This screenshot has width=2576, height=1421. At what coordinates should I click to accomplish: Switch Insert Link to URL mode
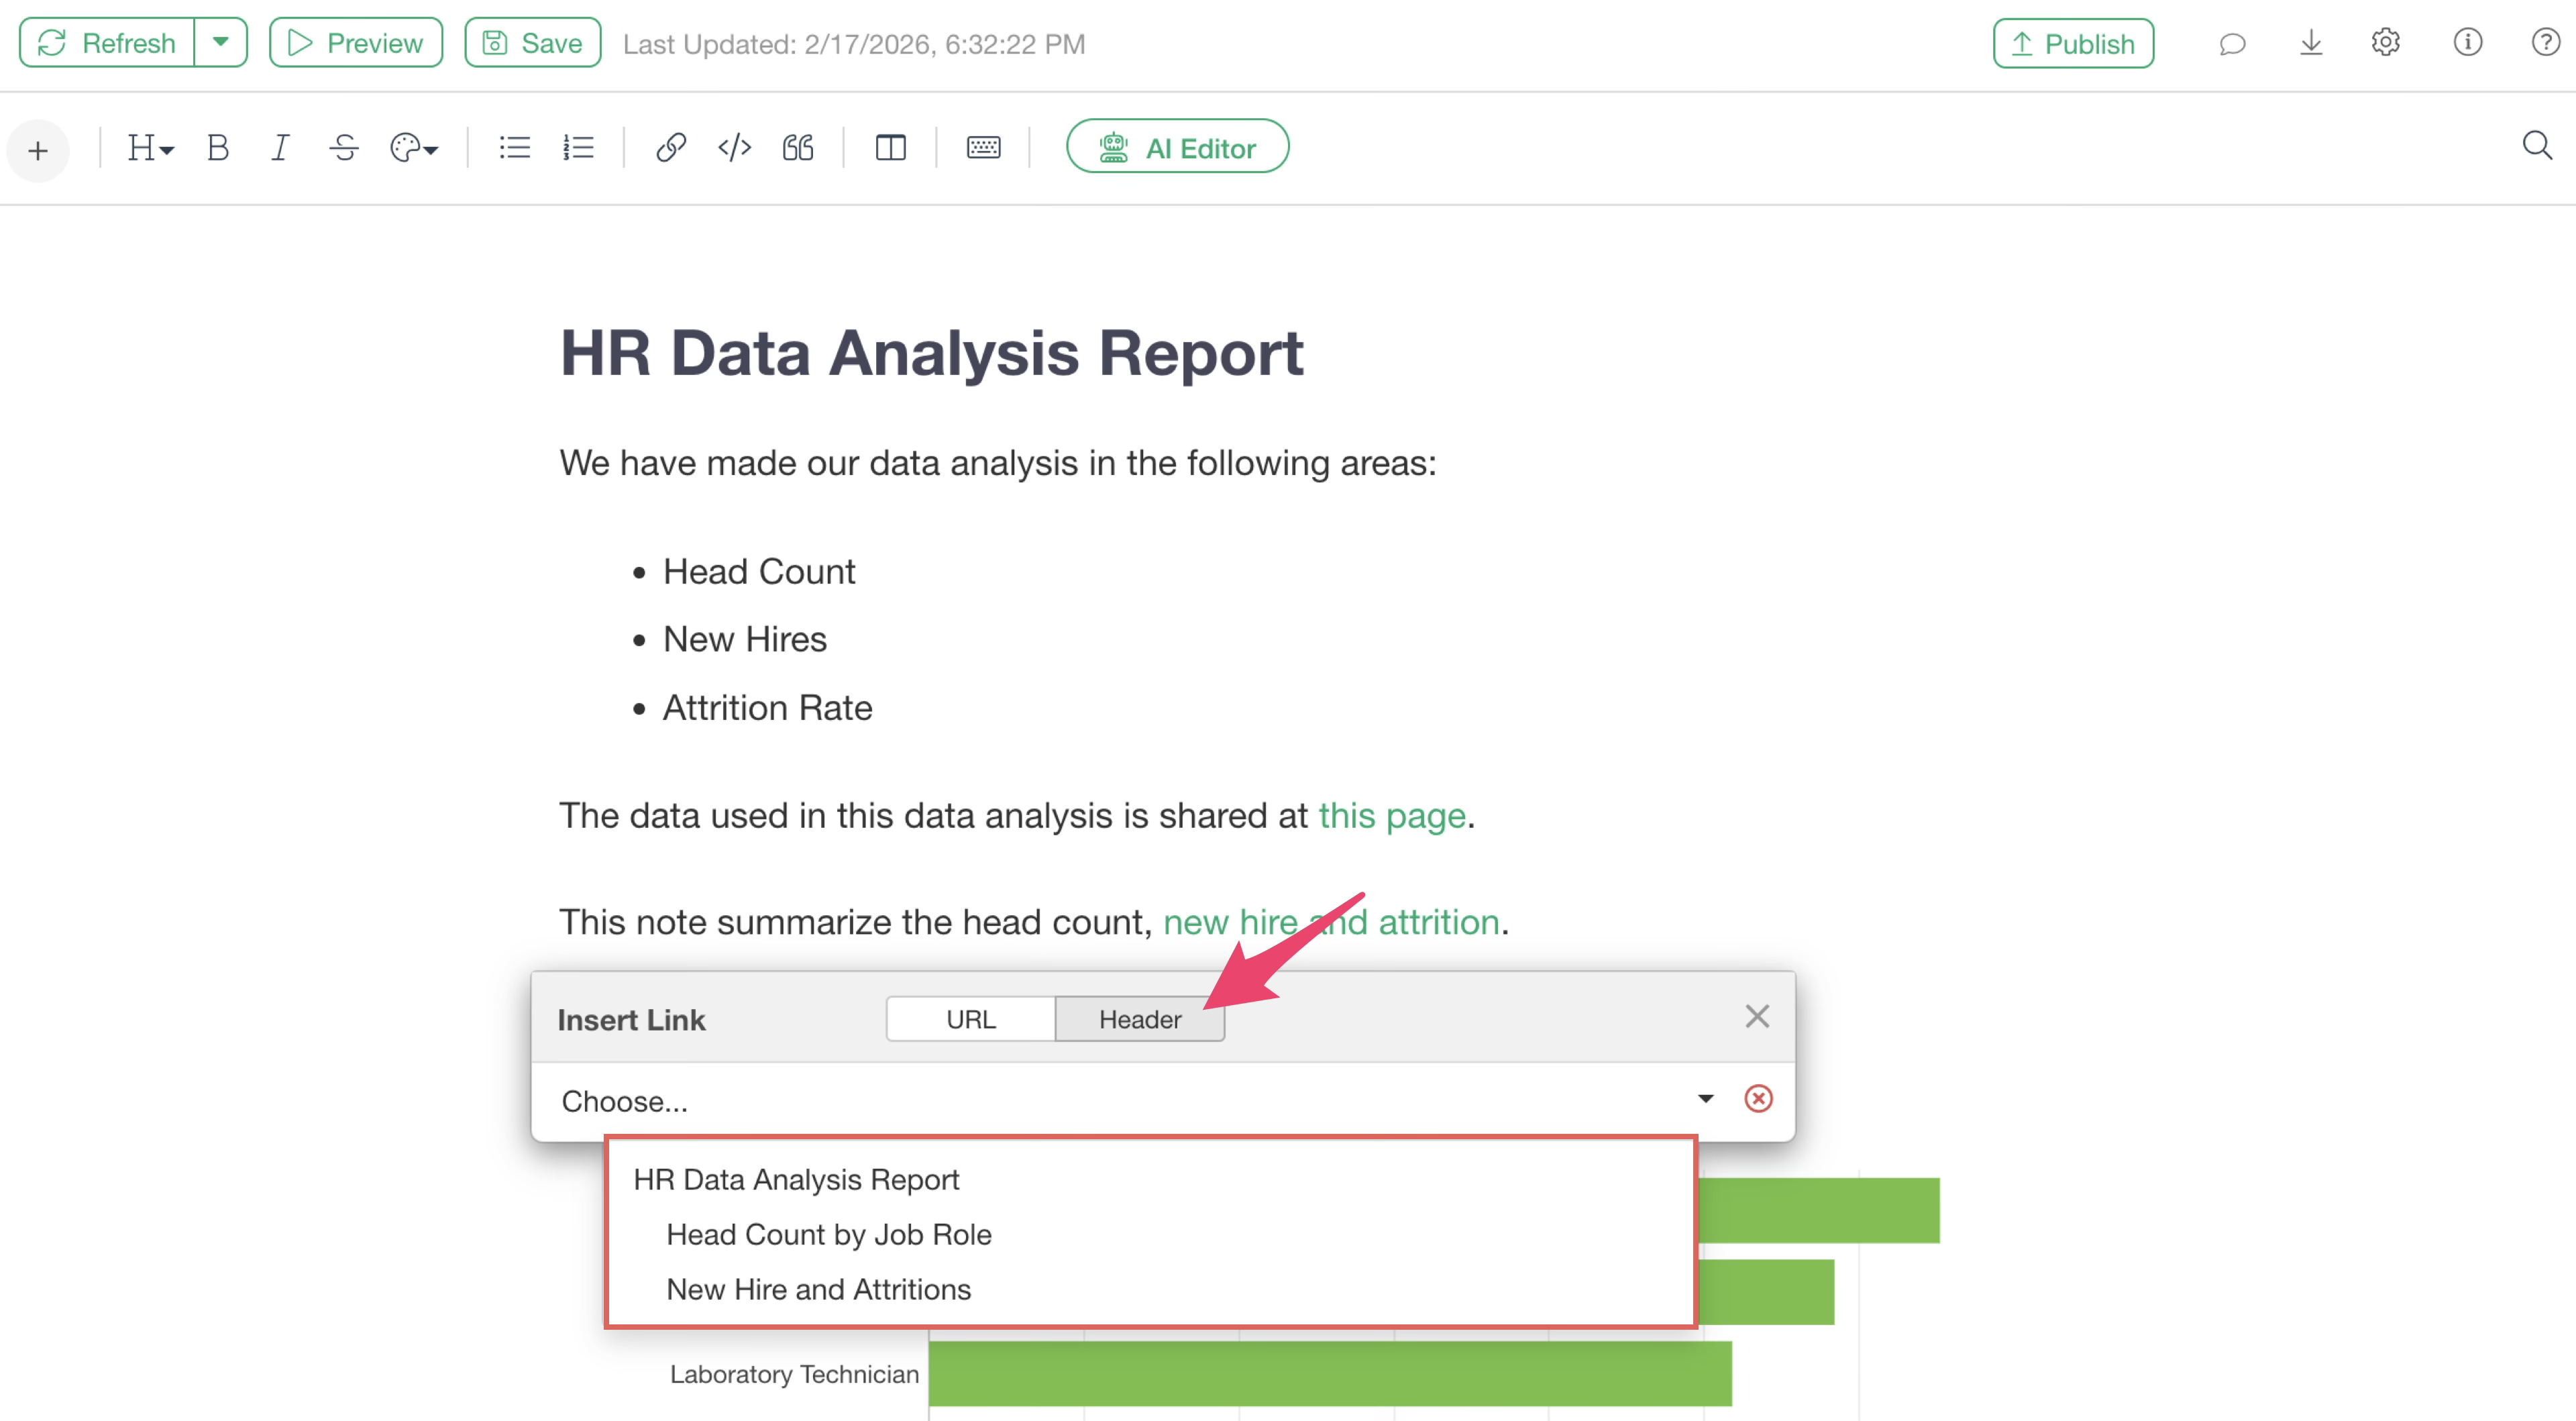point(970,1019)
